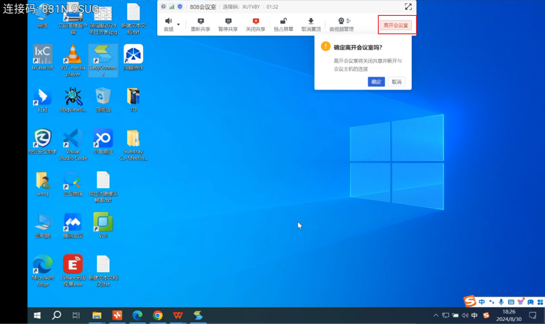Open Sogou soft keyboard icon
Image resolution: width=545 pixels, height=324 pixels.
(x=511, y=302)
